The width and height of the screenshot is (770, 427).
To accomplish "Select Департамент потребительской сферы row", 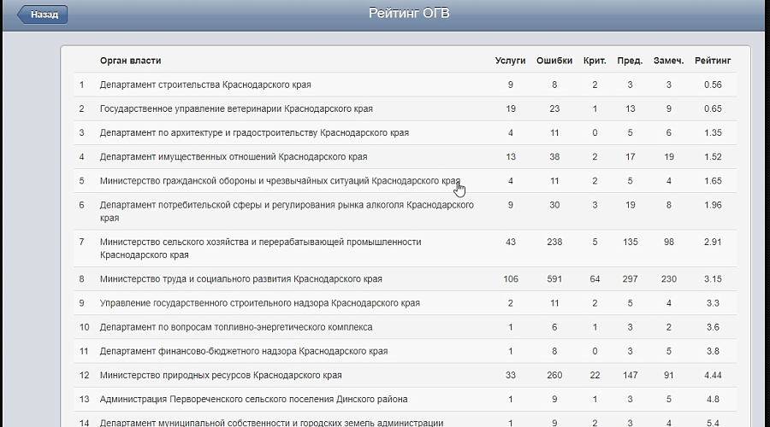I will click(406, 211).
